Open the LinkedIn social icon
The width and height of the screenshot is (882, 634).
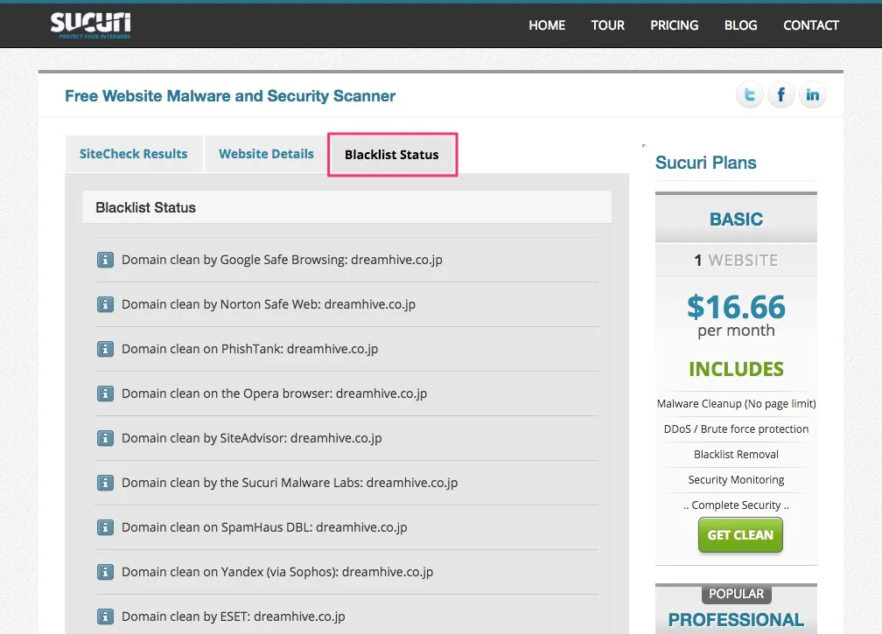point(812,95)
